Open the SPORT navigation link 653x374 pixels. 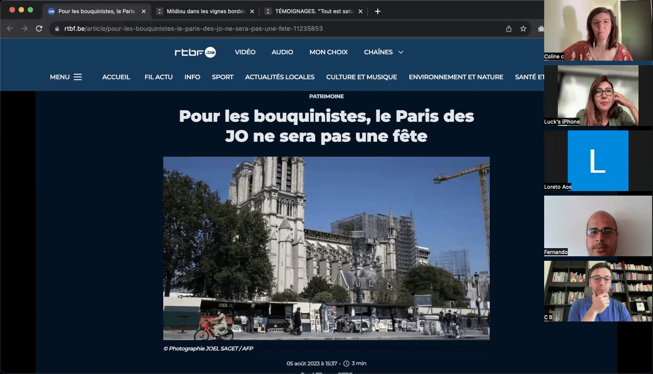point(223,77)
